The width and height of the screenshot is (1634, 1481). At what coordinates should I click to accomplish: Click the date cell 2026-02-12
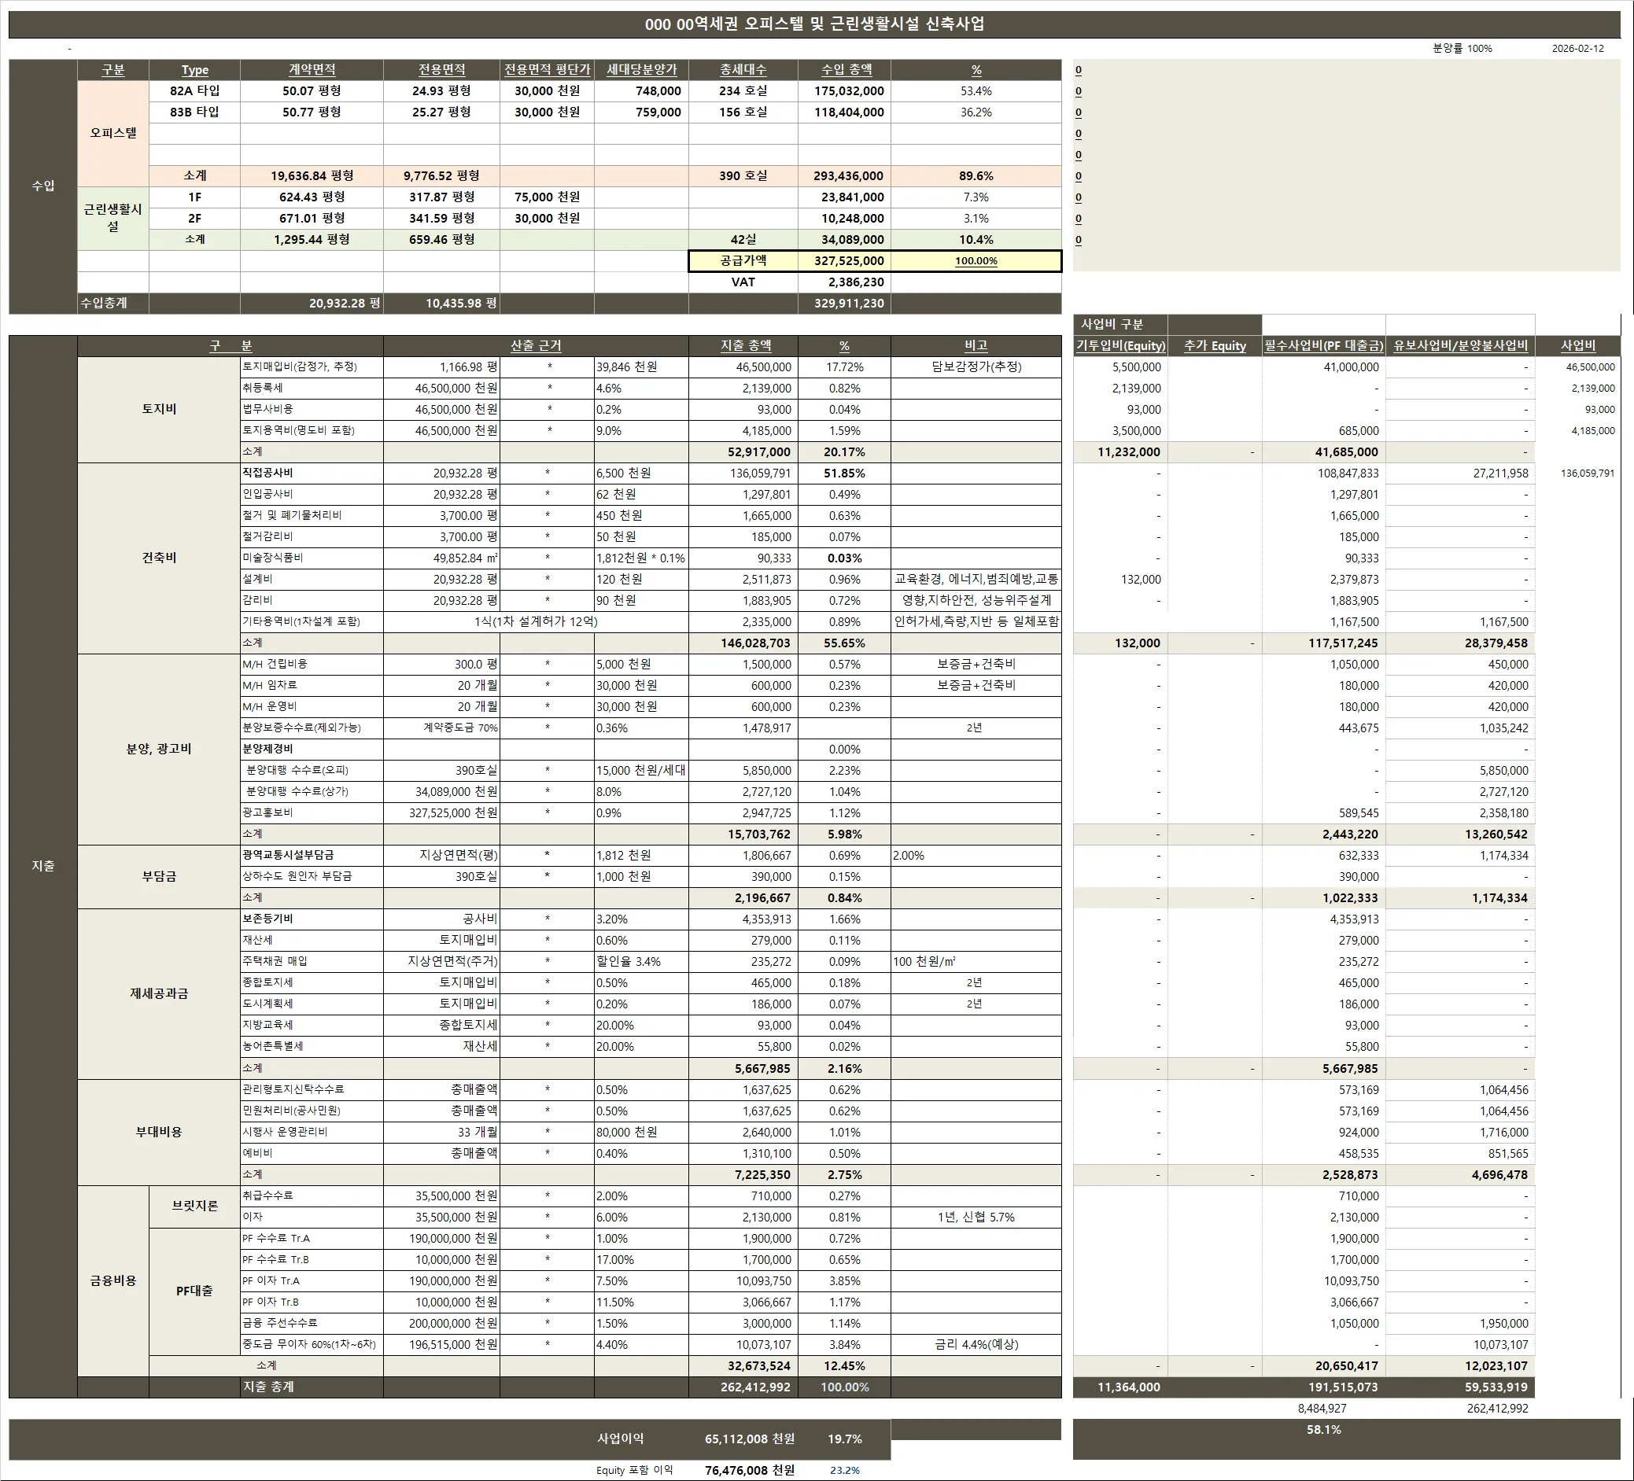pos(1577,49)
